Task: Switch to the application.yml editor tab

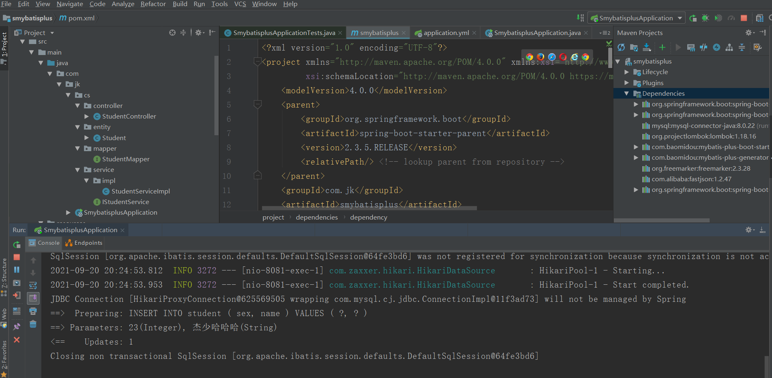Action: [446, 33]
